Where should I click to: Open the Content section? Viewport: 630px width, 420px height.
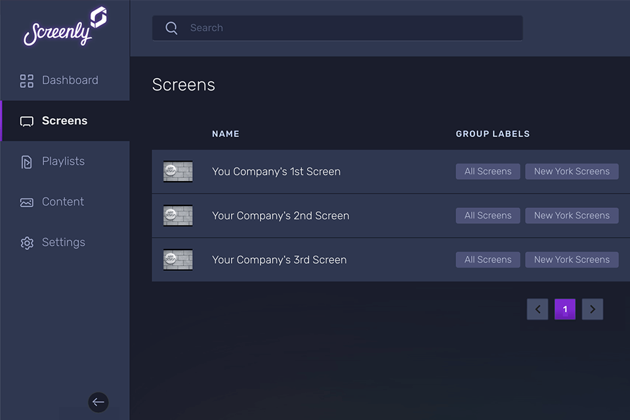tap(65, 201)
